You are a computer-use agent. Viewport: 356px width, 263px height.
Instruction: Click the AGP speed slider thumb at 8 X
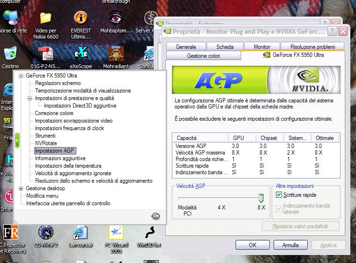point(261,198)
